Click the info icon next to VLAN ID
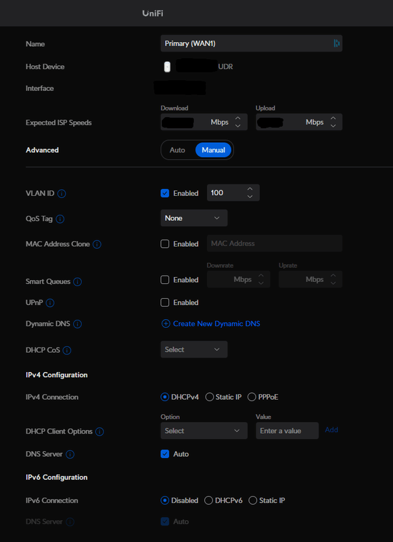Image resolution: width=393 pixels, height=542 pixels. point(62,194)
